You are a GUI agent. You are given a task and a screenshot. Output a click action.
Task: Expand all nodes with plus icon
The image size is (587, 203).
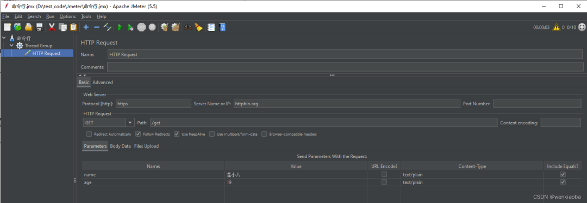click(x=86, y=27)
